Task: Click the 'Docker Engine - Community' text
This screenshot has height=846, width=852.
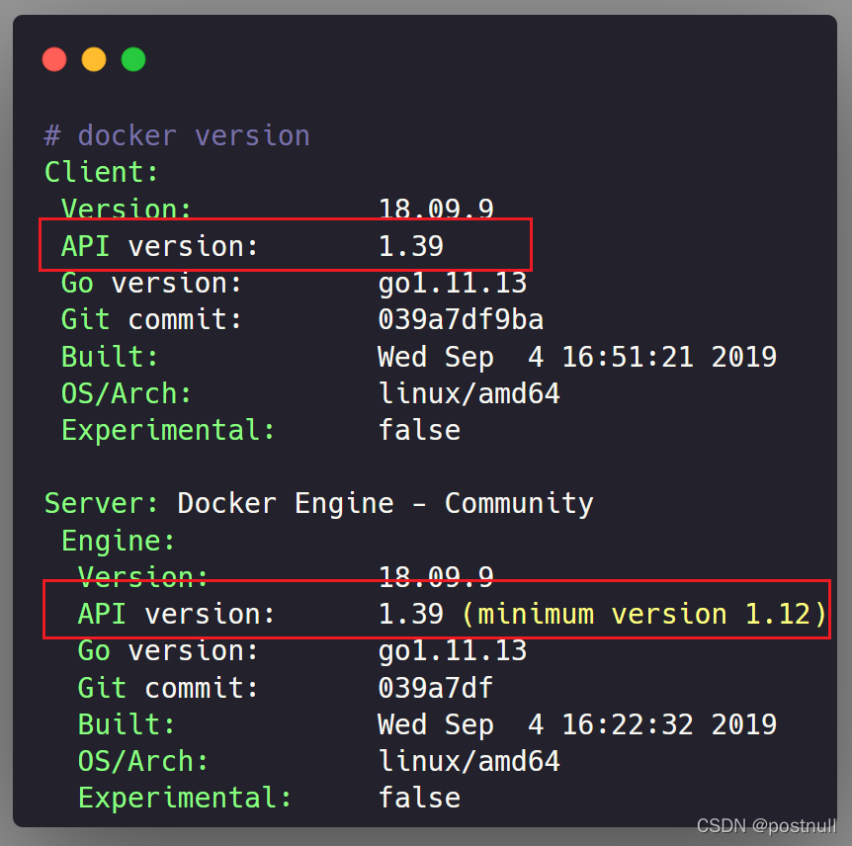Action: tap(385, 503)
